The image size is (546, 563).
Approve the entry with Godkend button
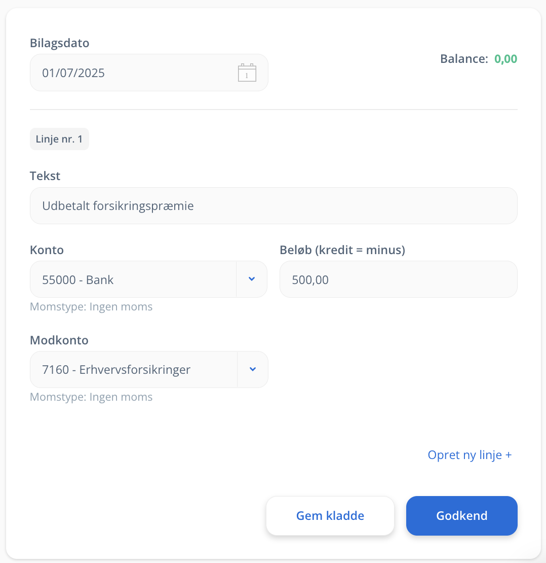coord(462,516)
